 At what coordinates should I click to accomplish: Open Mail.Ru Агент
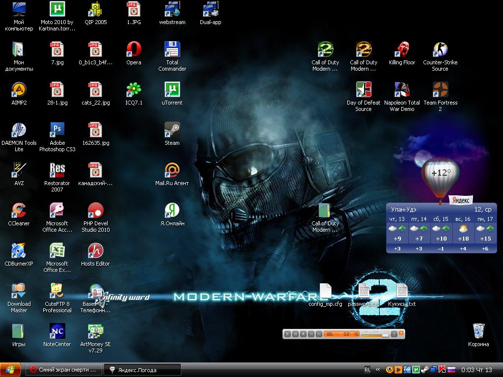pos(171,170)
